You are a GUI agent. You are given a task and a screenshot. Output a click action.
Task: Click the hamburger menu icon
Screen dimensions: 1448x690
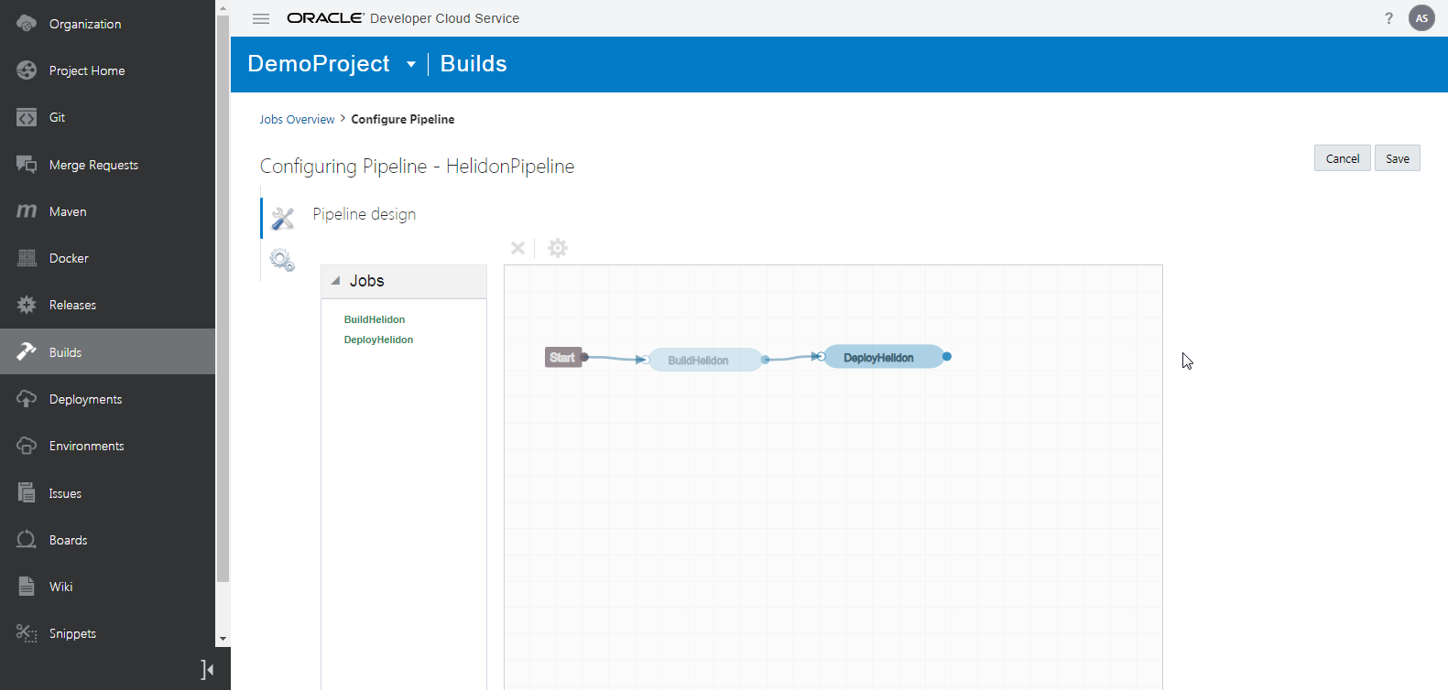tap(261, 18)
